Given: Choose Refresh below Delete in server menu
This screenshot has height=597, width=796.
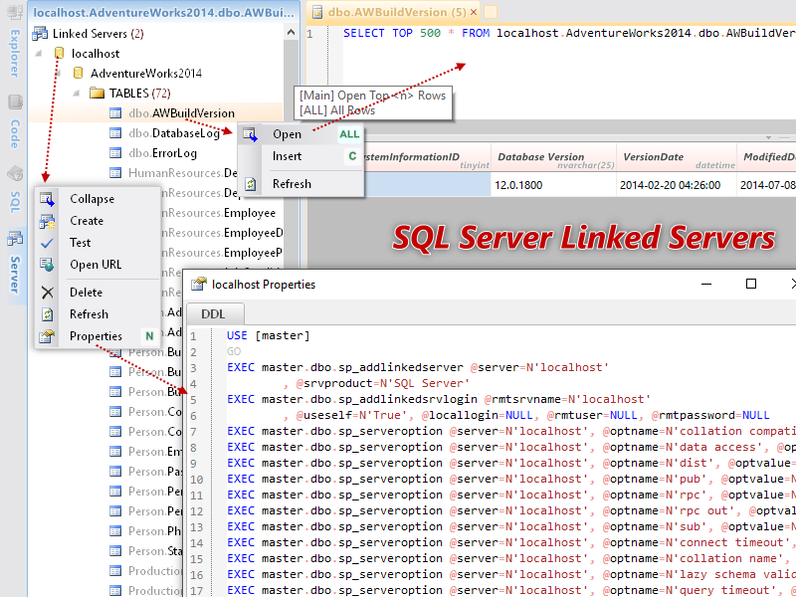Looking at the screenshot, I should pos(98,314).
